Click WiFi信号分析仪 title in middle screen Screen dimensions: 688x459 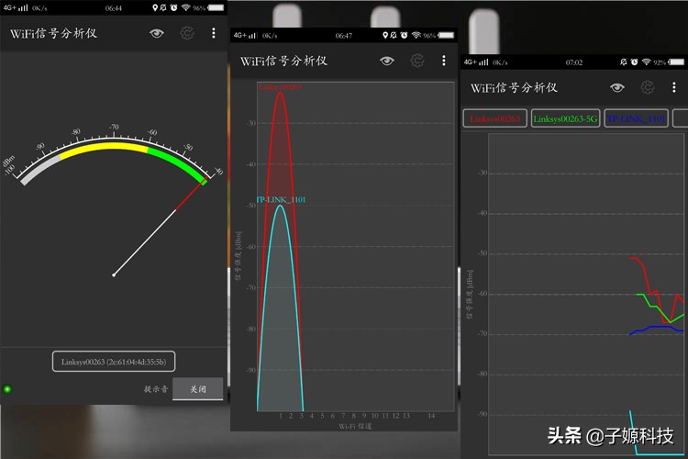283,61
